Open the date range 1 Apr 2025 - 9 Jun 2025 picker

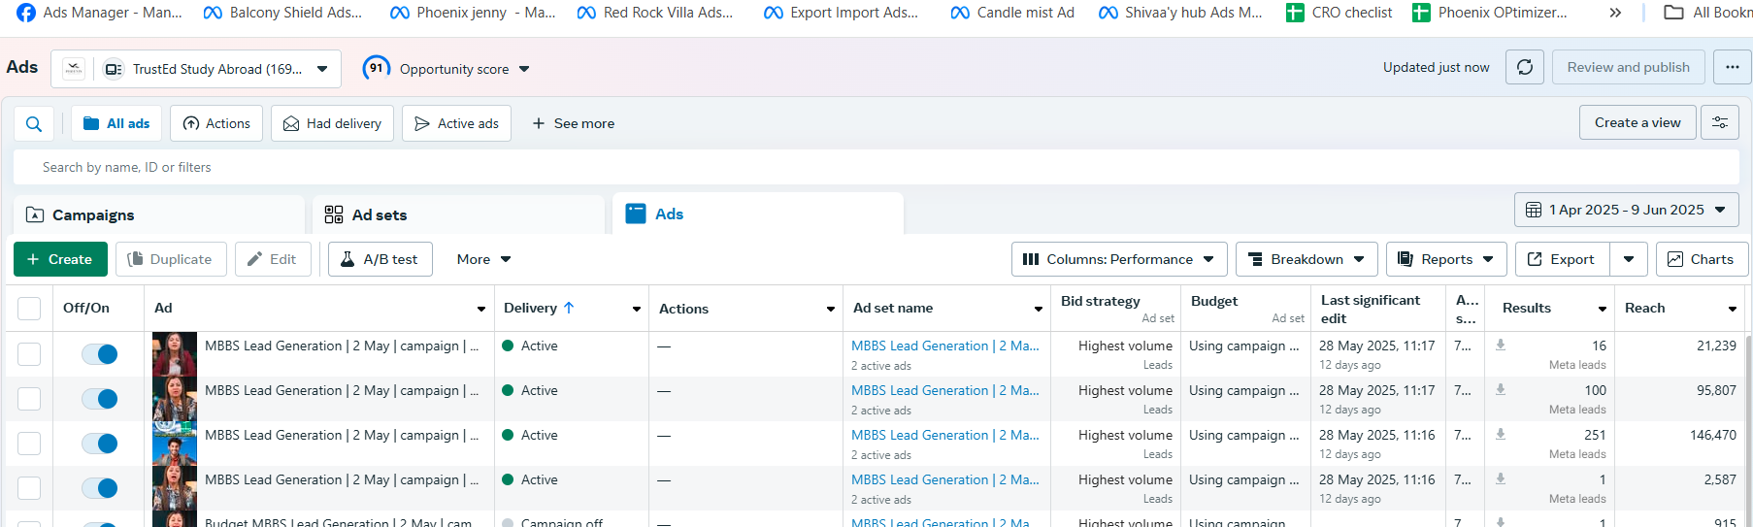pyautogui.click(x=1626, y=210)
